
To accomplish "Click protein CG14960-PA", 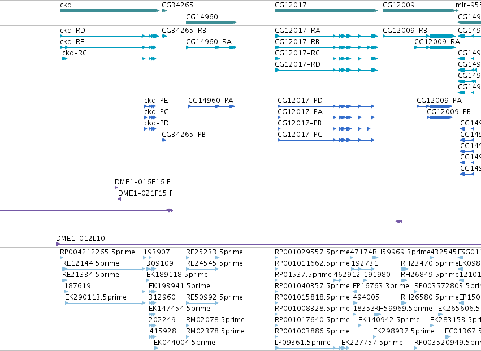I will coord(211,106).
